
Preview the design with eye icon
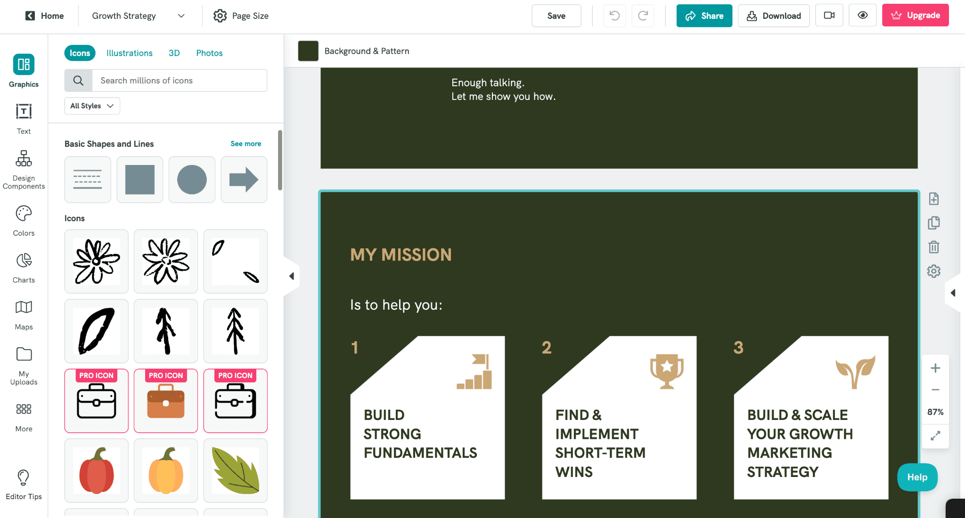862,15
